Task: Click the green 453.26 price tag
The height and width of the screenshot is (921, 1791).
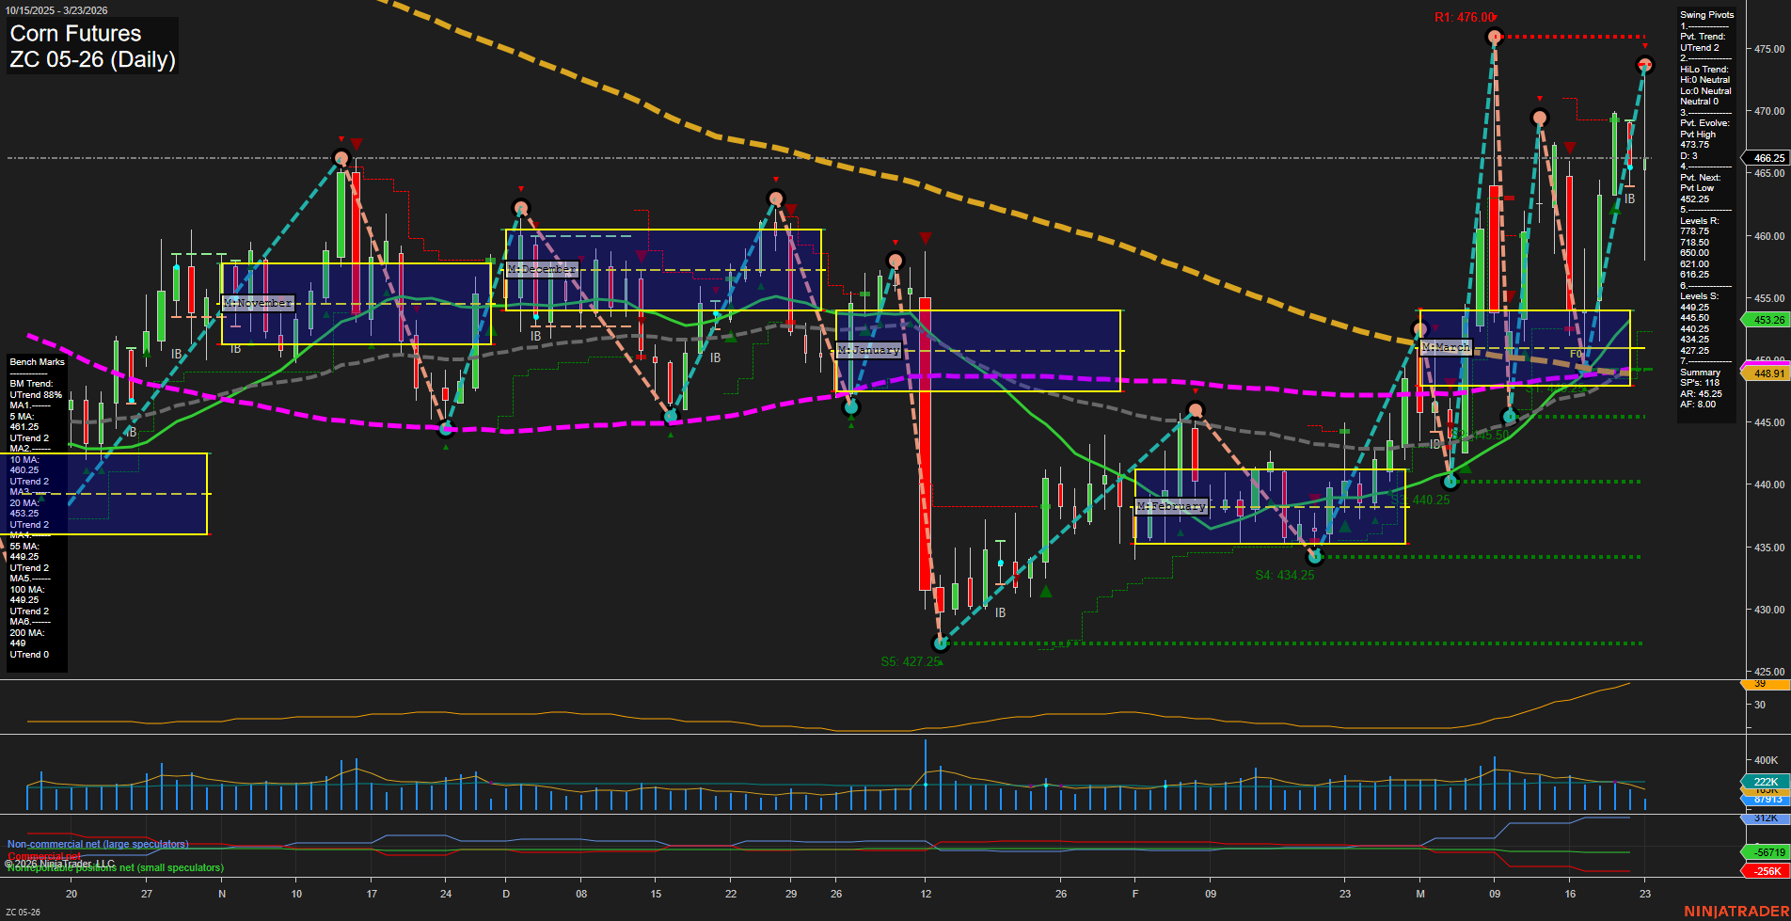Action: (1768, 320)
